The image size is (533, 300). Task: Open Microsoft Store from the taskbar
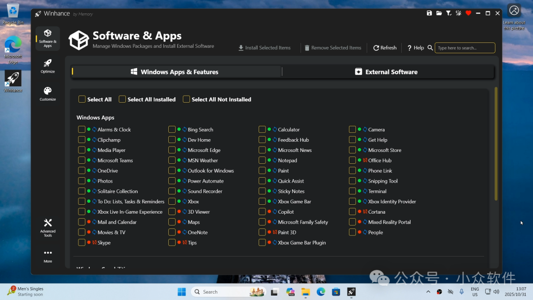[x=336, y=292]
